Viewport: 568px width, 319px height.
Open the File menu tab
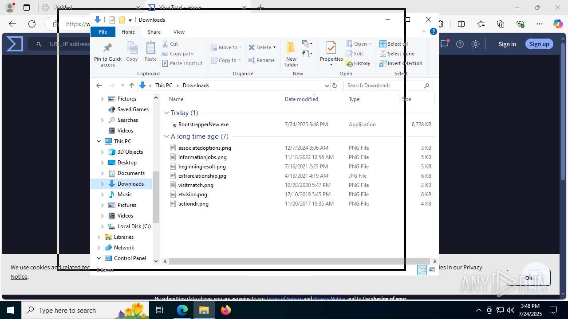[103, 32]
